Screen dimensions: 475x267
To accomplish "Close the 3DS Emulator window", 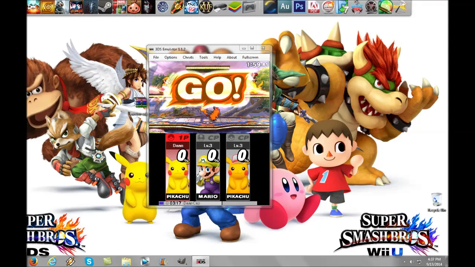I will 263,48.
